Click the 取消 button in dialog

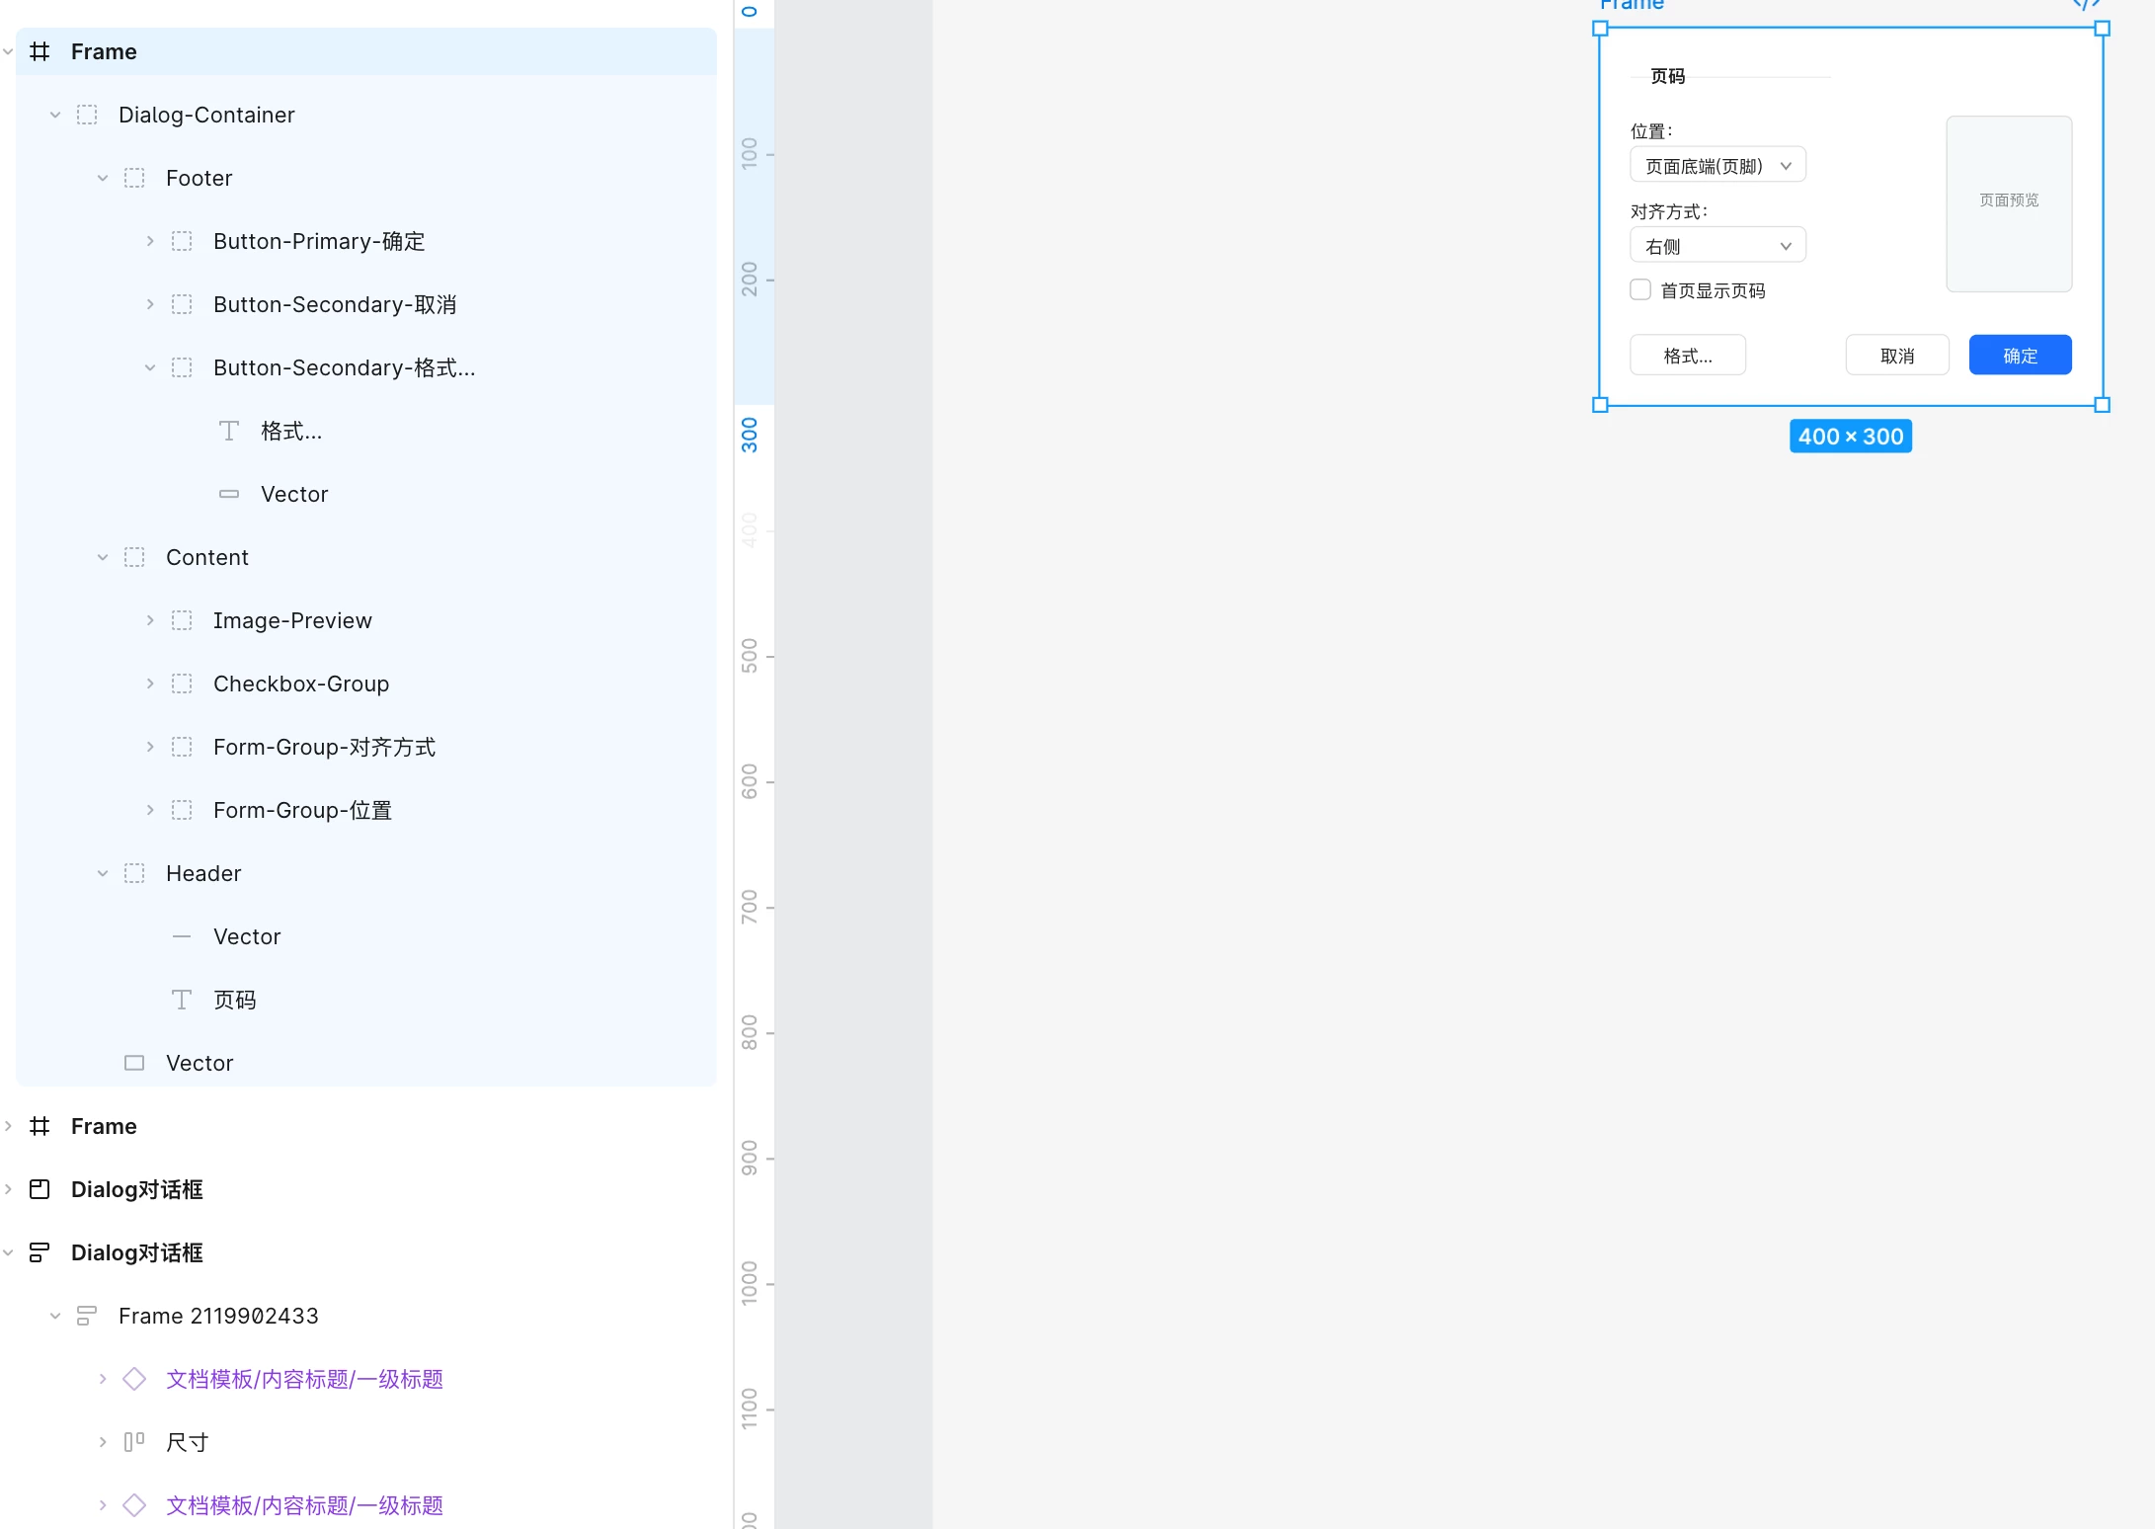(1896, 355)
